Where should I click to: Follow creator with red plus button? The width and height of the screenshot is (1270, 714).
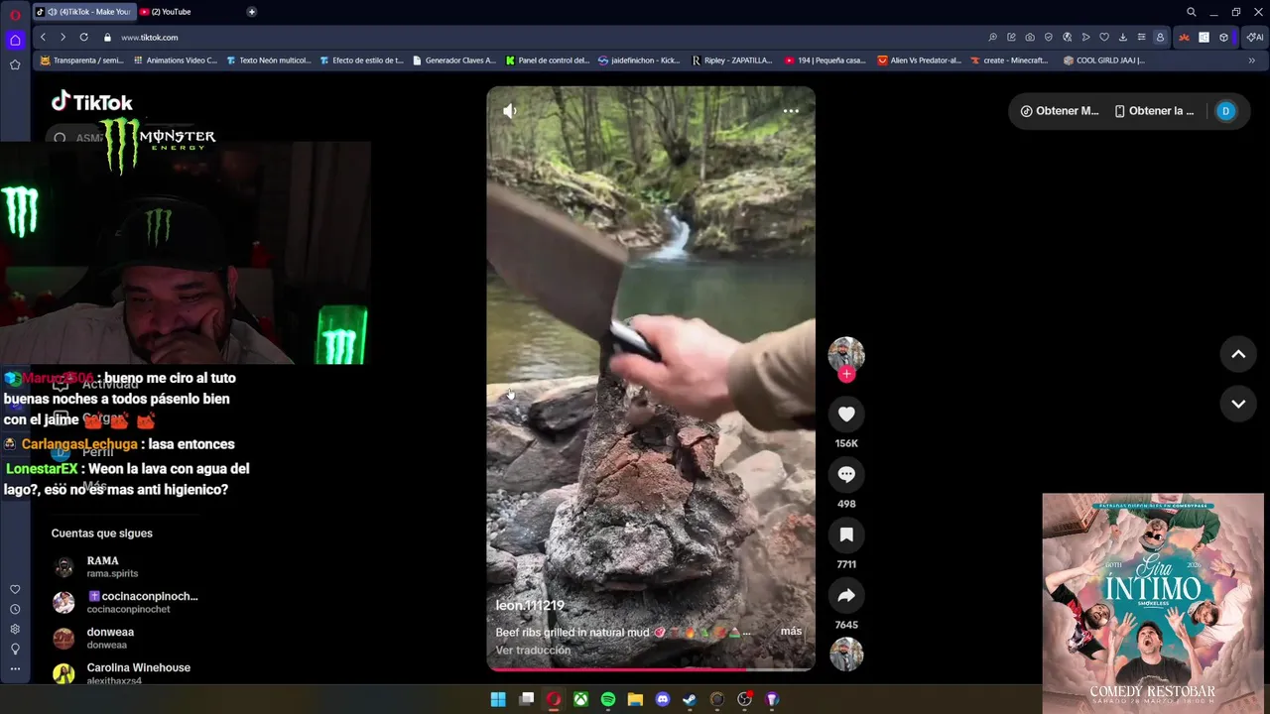click(x=846, y=374)
